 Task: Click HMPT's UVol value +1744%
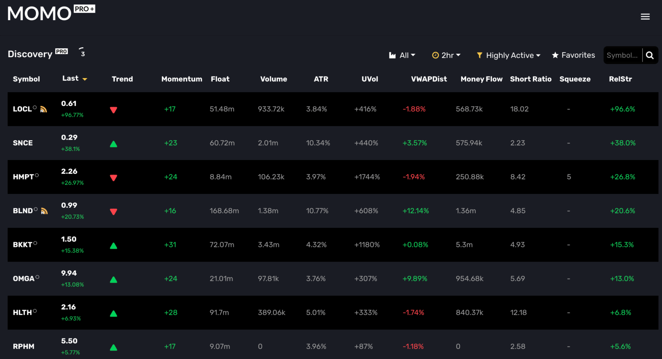(x=367, y=177)
